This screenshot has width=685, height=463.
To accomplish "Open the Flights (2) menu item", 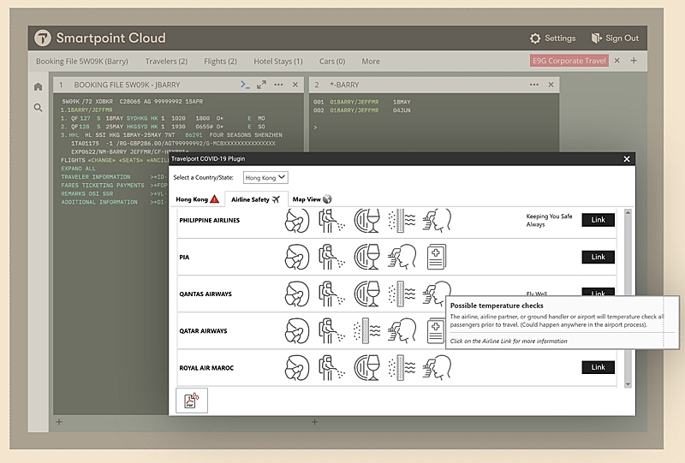I will [x=220, y=61].
